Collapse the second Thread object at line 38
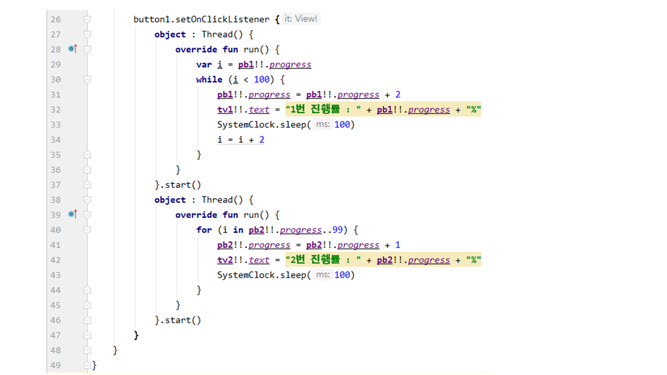The width and height of the screenshot is (667, 375). point(88,200)
